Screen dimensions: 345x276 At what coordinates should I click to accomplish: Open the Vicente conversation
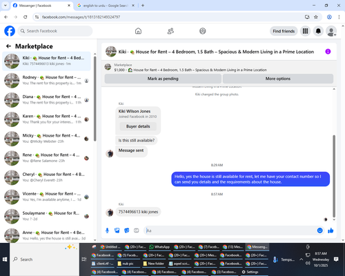(46, 197)
